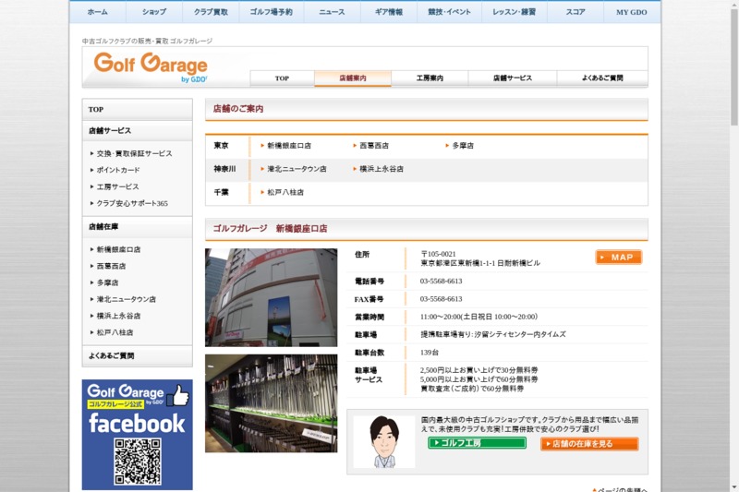Select 多摩店 in the 東京 row
The image size is (739, 492).
pyautogui.click(x=463, y=146)
